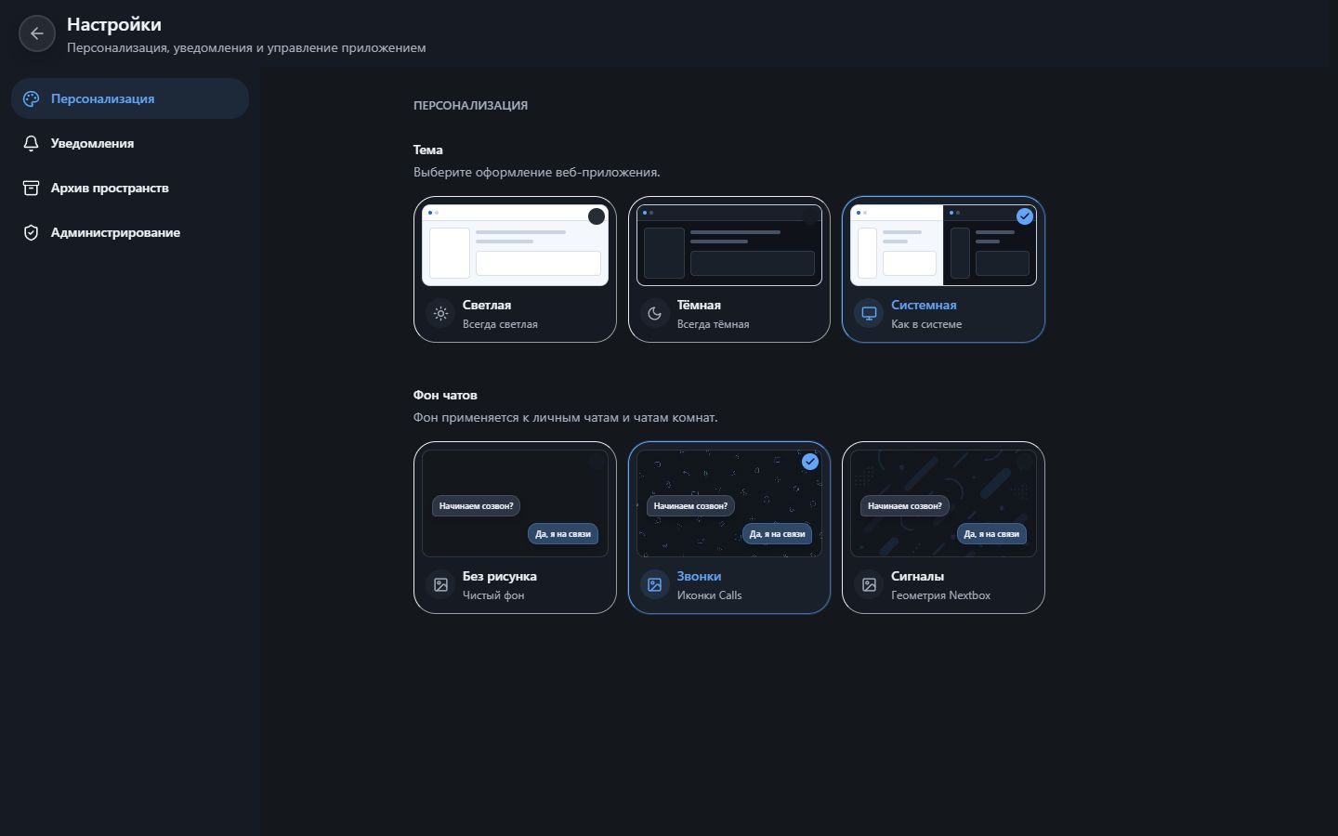The height and width of the screenshot is (836, 1338).
Task: Select the radio circle on Тёмная card
Action: click(810, 216)
